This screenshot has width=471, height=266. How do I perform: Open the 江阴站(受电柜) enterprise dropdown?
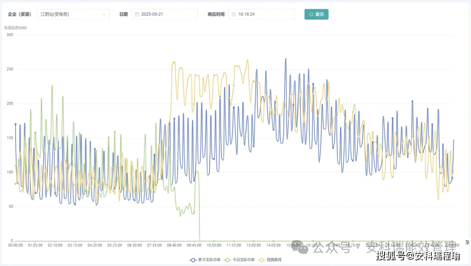coord(70,14)
